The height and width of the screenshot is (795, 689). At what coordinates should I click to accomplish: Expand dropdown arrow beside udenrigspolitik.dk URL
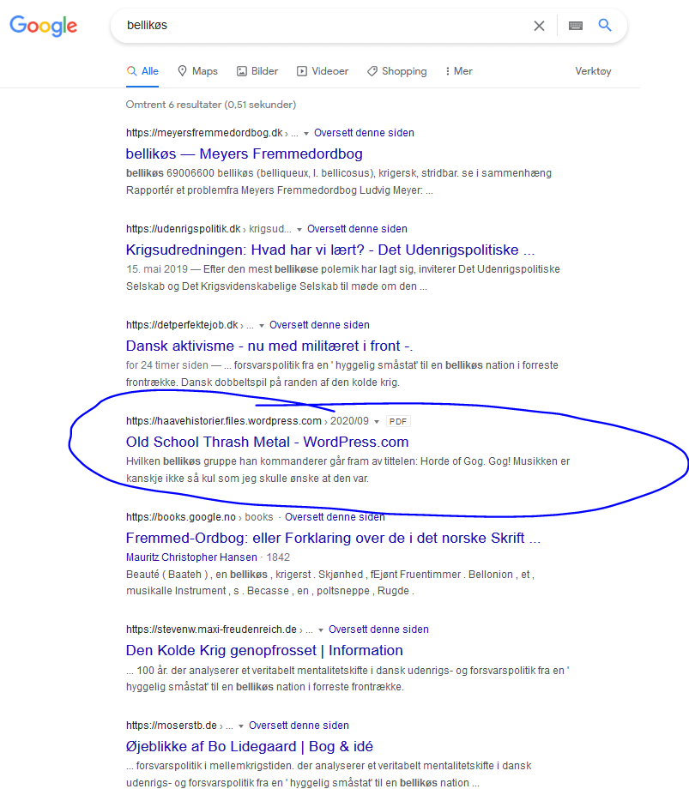click(299, 230)
